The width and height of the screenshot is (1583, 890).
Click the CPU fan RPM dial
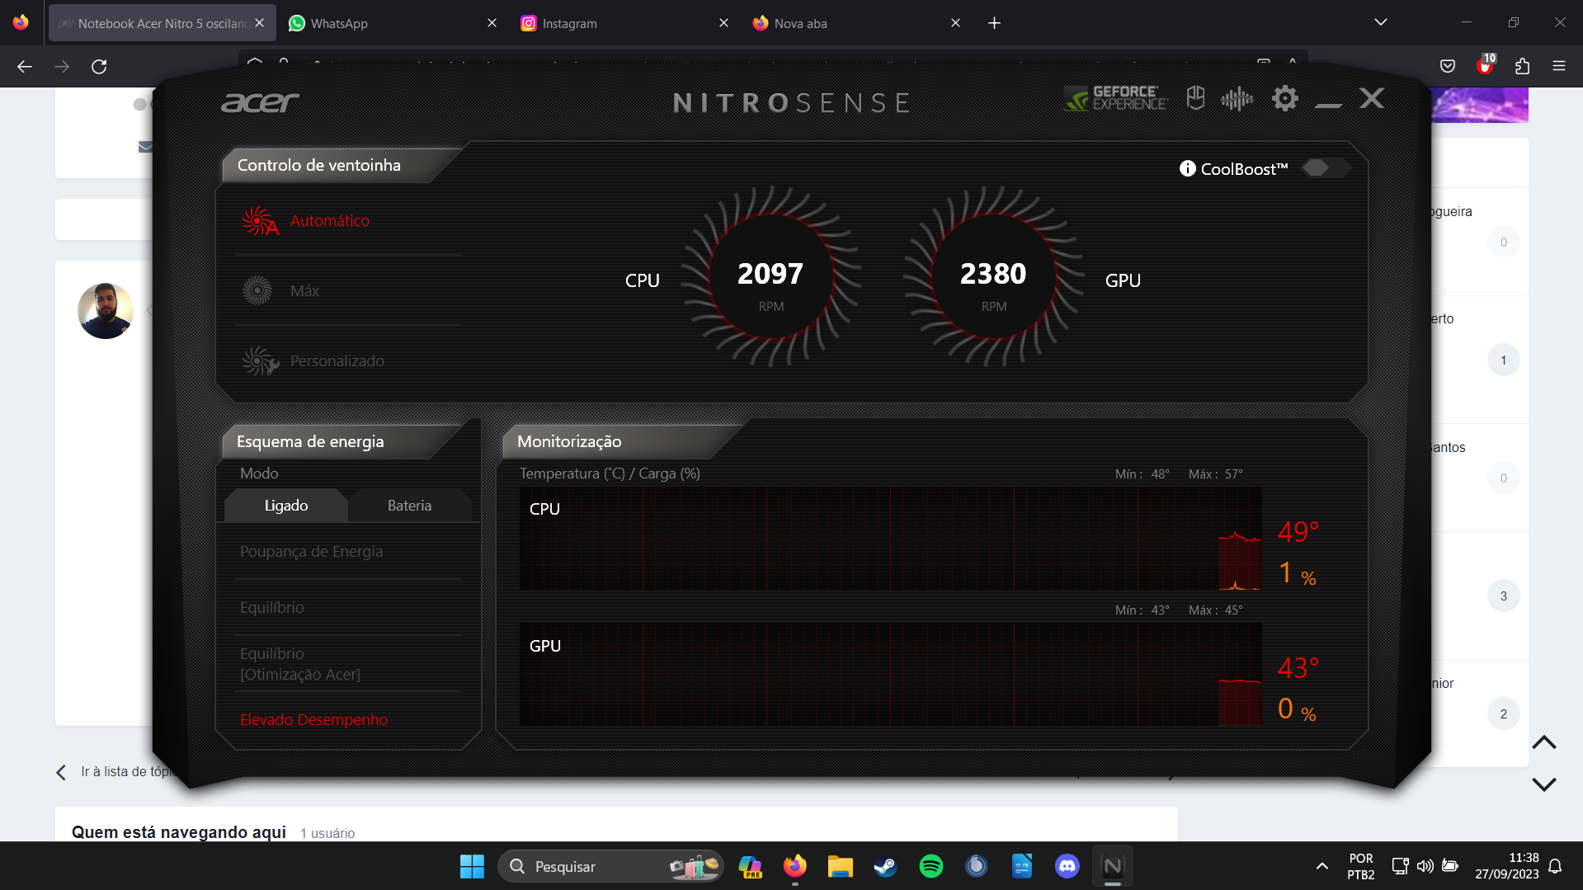tap(771, 276)
